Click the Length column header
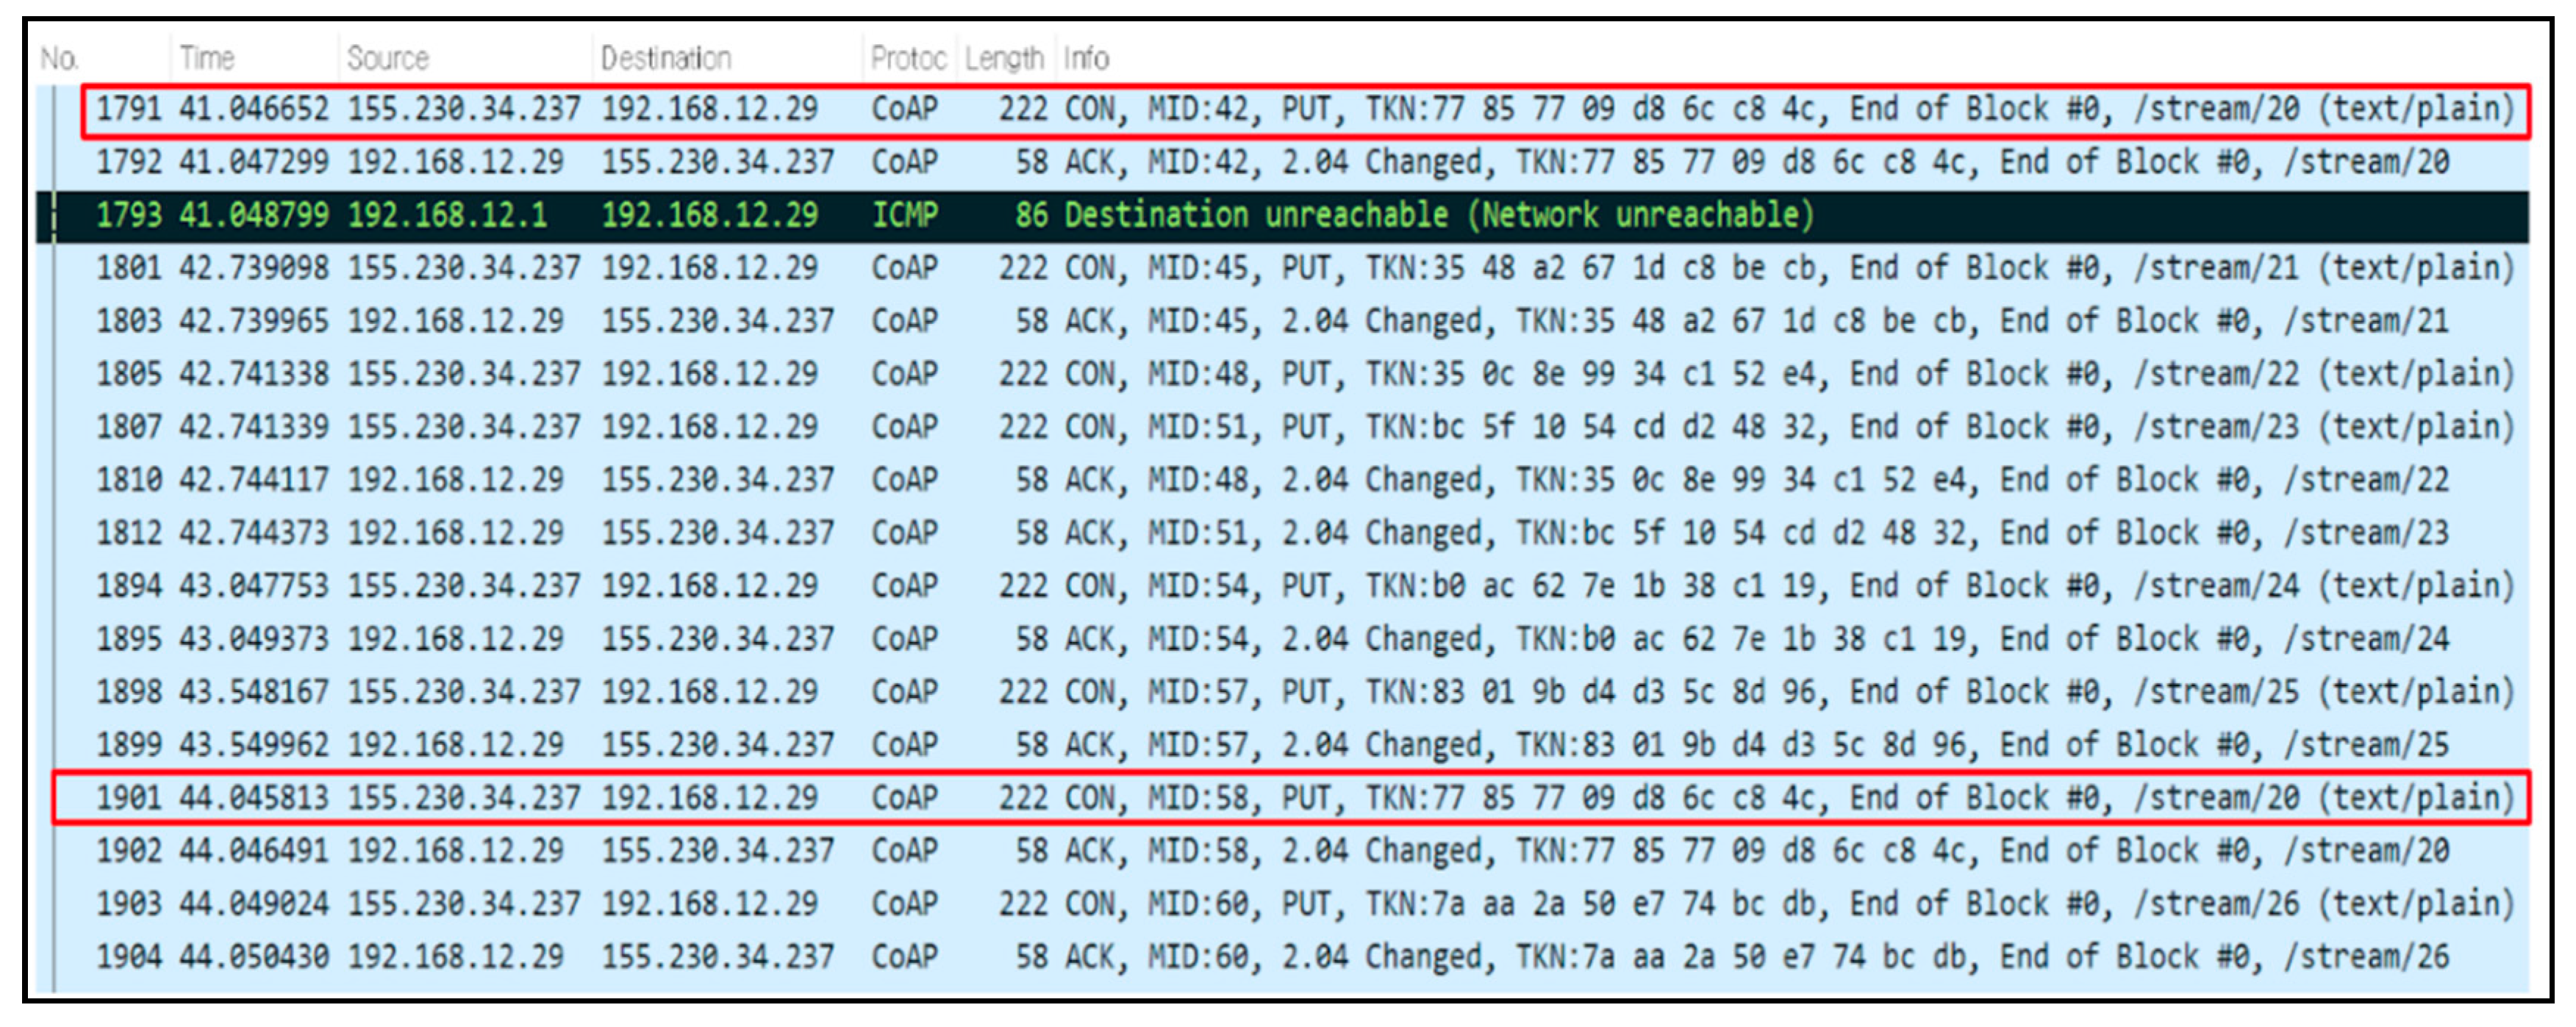This screenshot has height=1027, width=2576. (x=1003, y=59)
